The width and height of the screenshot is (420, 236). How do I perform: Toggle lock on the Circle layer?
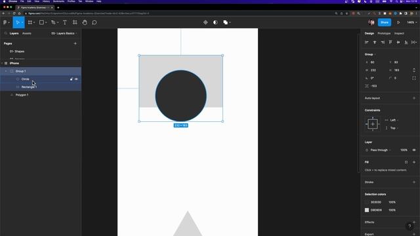(72, 79)
